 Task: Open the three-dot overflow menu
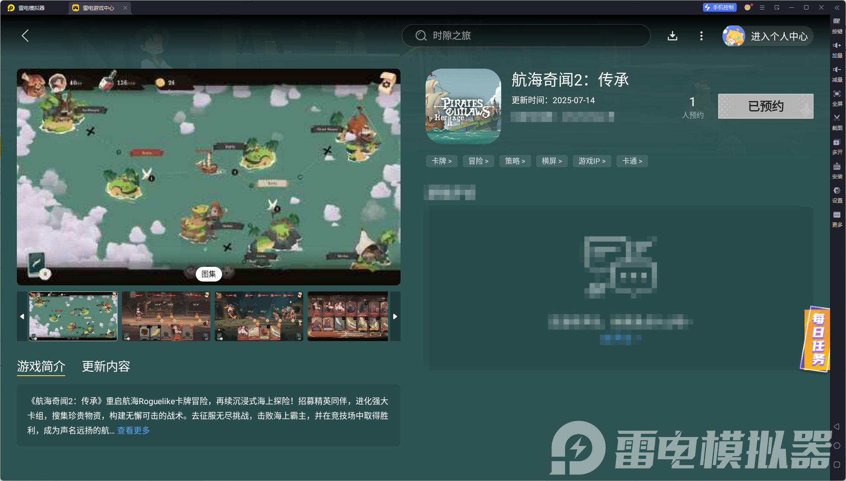(x=701, y=36)
